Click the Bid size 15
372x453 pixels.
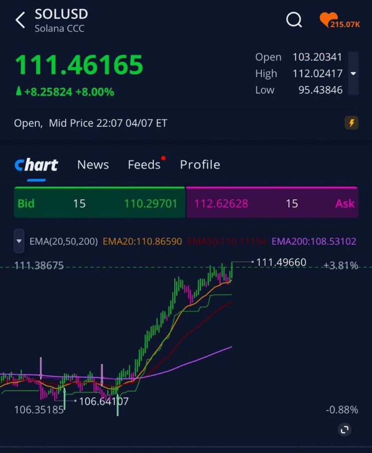[79, 203]
